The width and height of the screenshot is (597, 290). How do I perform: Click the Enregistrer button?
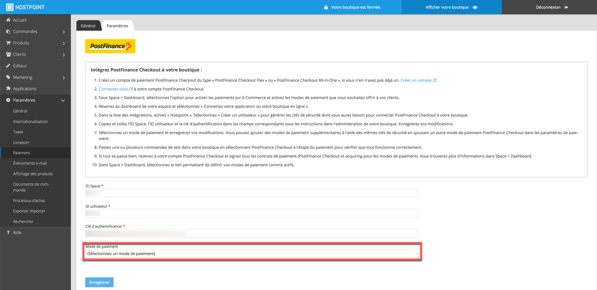point(99,283)
